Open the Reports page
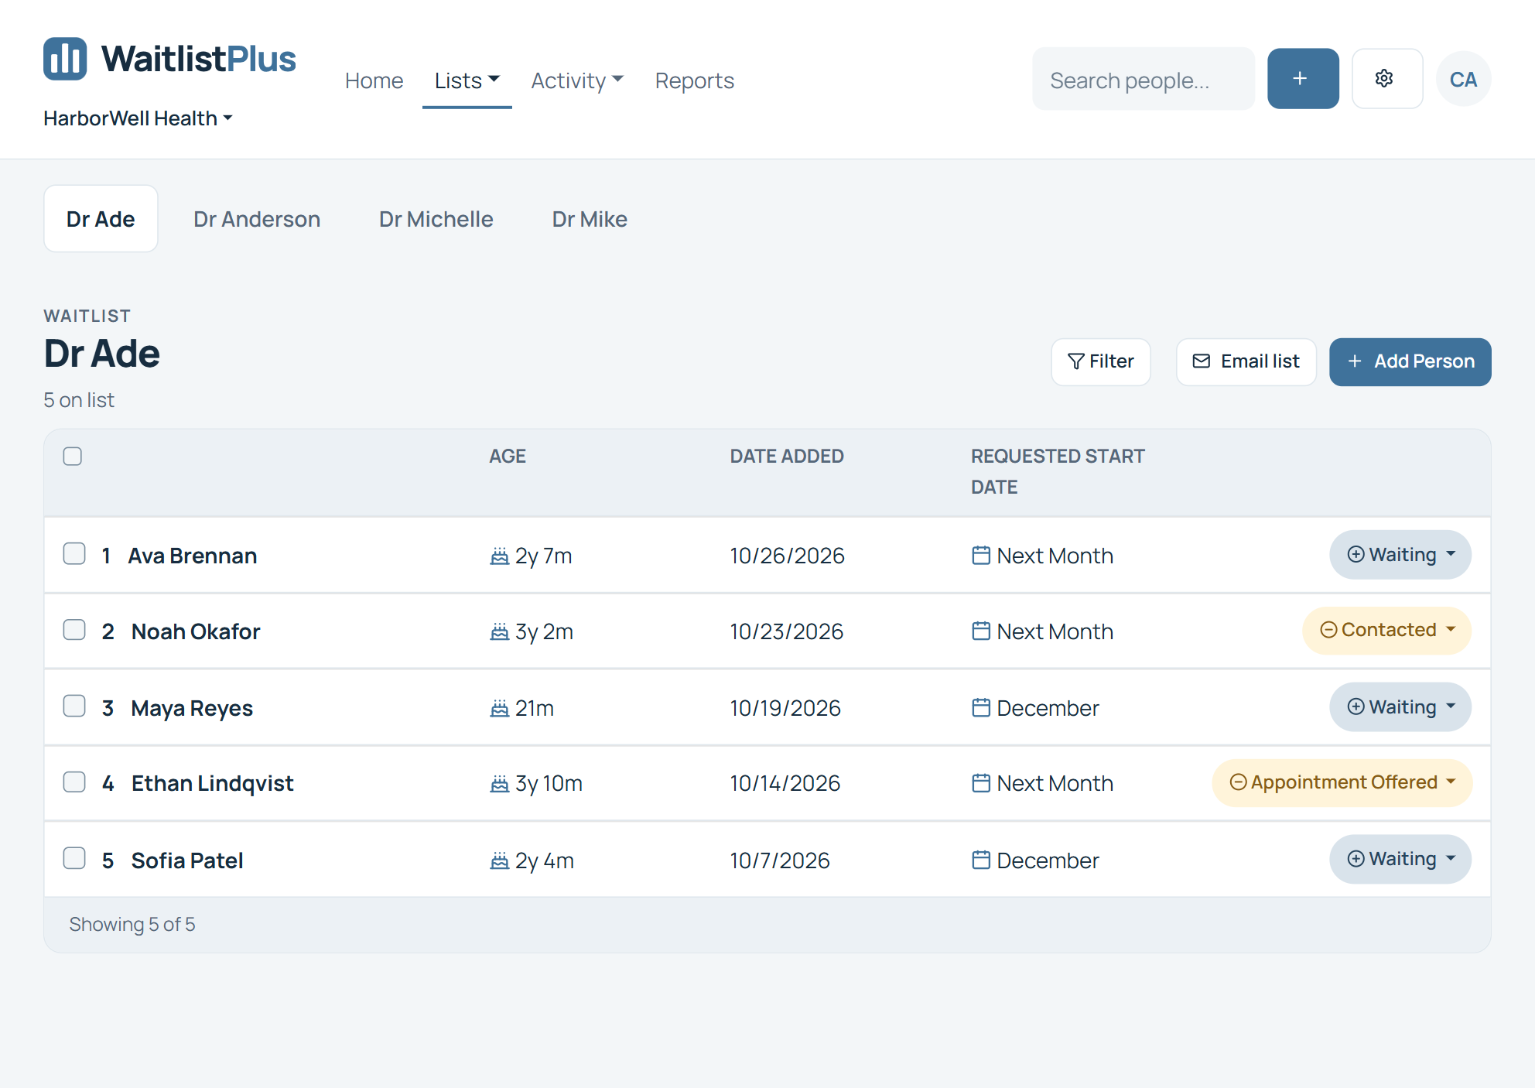1535x1088 pixels. [x=694, y=80]
